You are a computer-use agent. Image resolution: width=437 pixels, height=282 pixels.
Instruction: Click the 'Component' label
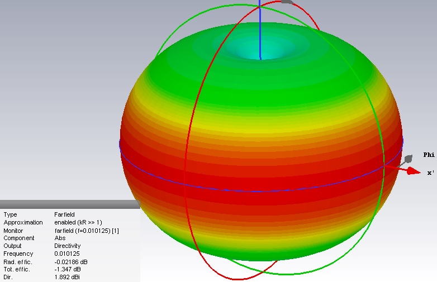click(x=18, y=238)
